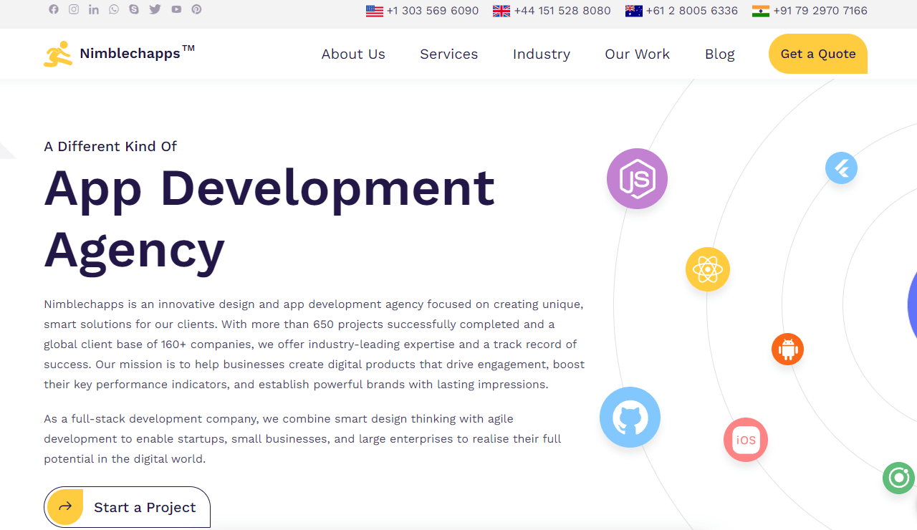The image size is (917, 530).
Task: Select the pink iOS icon
Action: point(746,440)
